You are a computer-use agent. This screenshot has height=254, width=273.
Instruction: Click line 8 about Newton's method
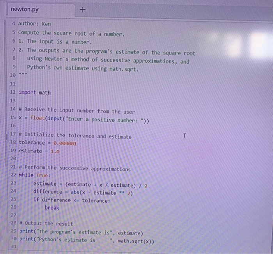108,60
